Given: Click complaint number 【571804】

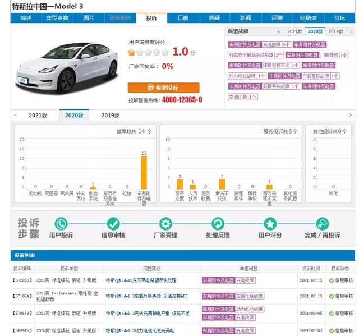Looking at the screenshot, I should tap(22, 296).
